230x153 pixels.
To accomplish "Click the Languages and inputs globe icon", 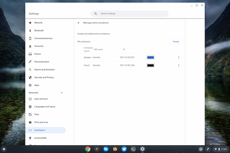I will coord(30,107).
